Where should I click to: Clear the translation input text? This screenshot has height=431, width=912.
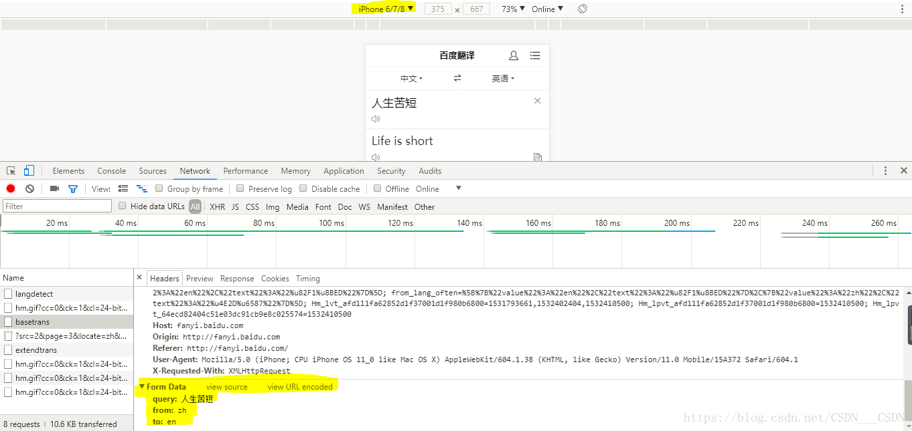tap(537, 101)
